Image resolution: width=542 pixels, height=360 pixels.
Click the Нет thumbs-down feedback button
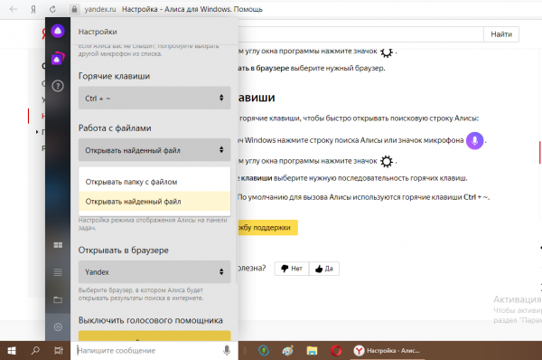pos(292,269)
